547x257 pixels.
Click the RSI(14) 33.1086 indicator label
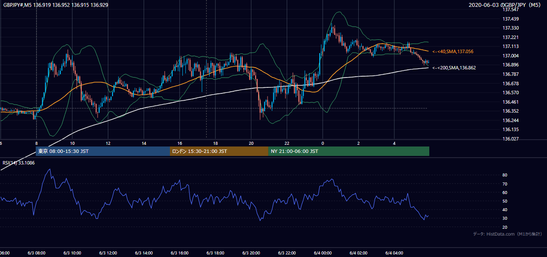click(x=19, y=163)
